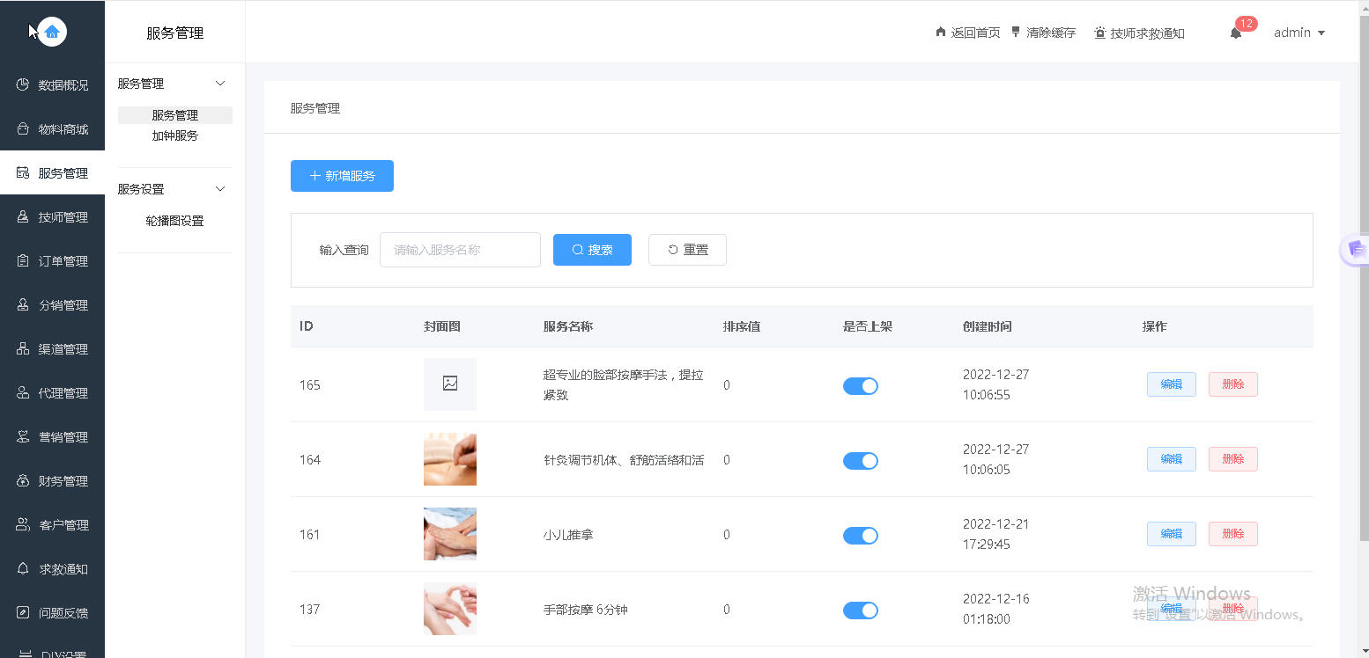Click 删除 for service ID 165
The height and width of the screenshot is (658, 1369).
tap(1233, 384)
